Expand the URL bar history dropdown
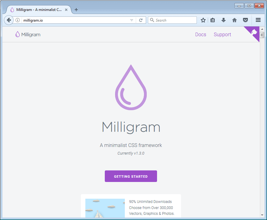 click(132, 20)
